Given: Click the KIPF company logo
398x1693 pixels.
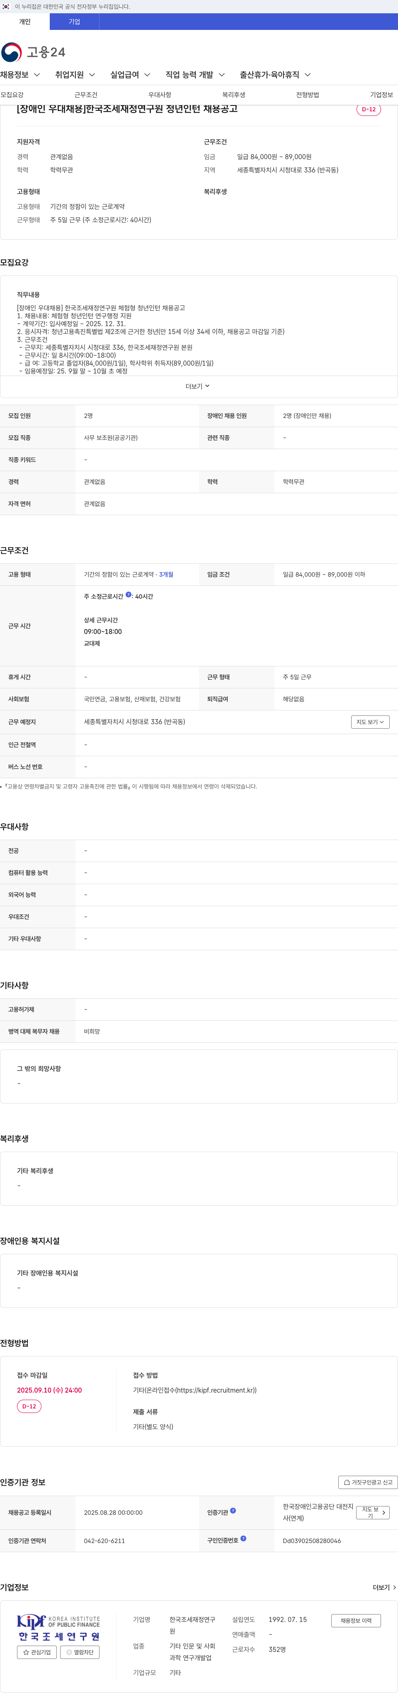Looking at the screenshot, I should click(59, 1628).
